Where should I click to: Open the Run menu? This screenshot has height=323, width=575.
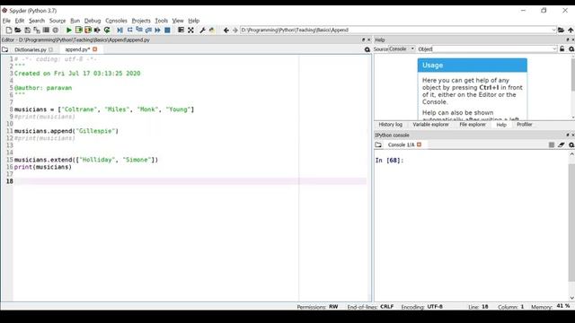click(75, 21)
